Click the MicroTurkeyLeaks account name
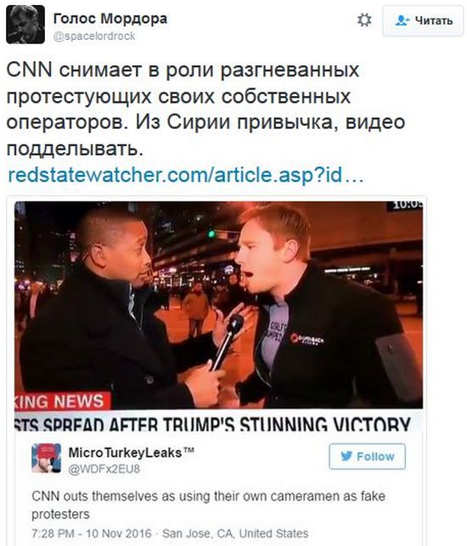The width and height of the screenshot is (467, 546). [132, 453]
